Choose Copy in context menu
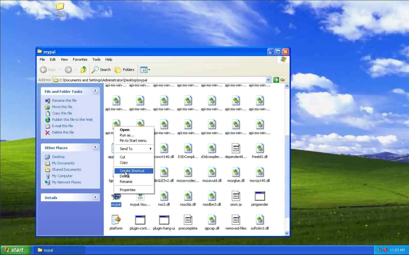 tap(134, 163)
